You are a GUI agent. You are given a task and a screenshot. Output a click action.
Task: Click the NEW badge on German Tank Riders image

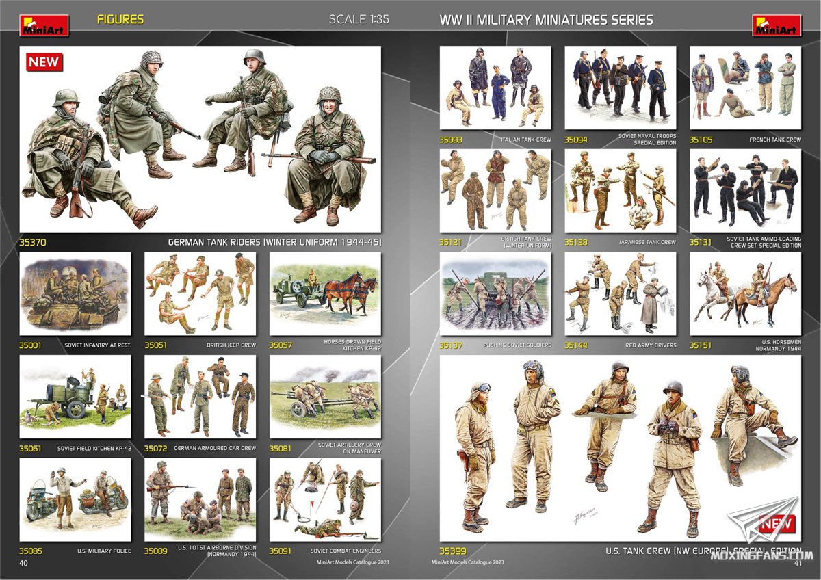click(x=44, y=62)
